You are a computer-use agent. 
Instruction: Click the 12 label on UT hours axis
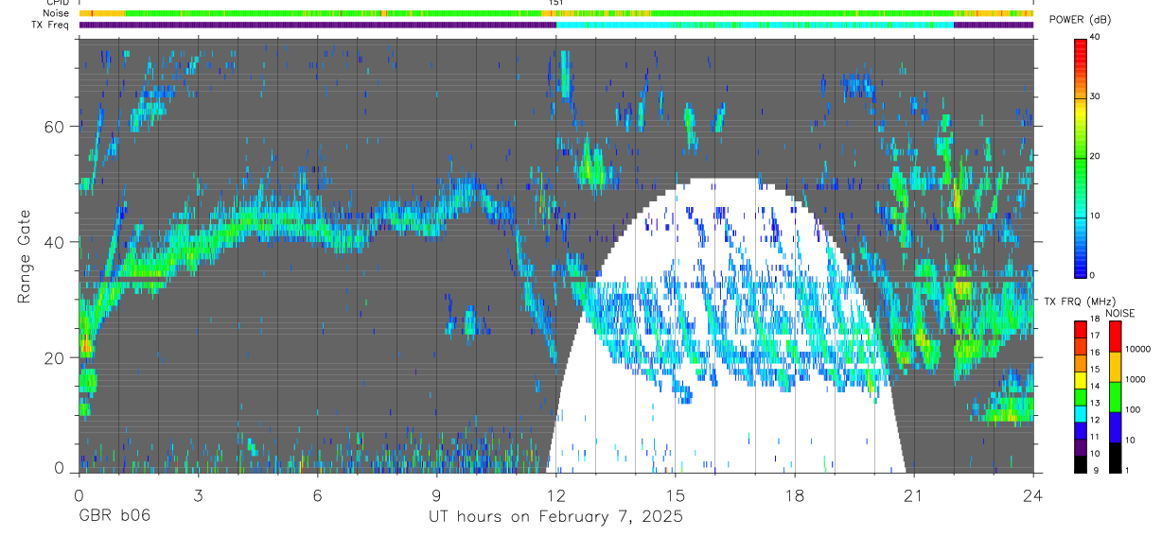pyautogui.click(x=556, y=494)
